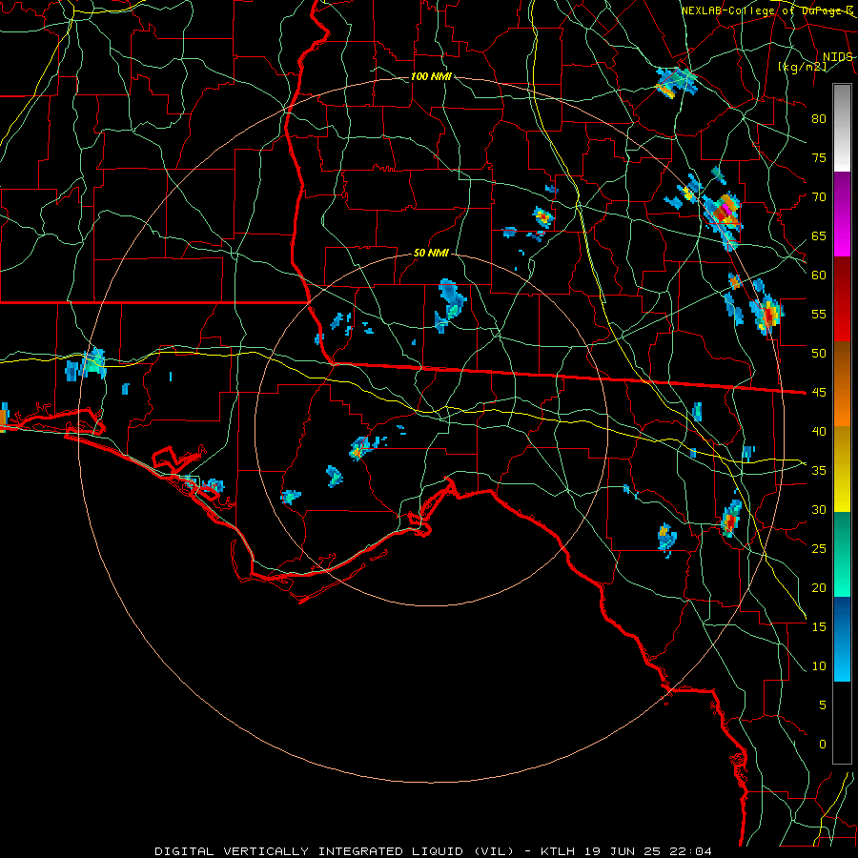Click the scale value "15"
Viewport: 858px width, 858px height.
(819, 626)
